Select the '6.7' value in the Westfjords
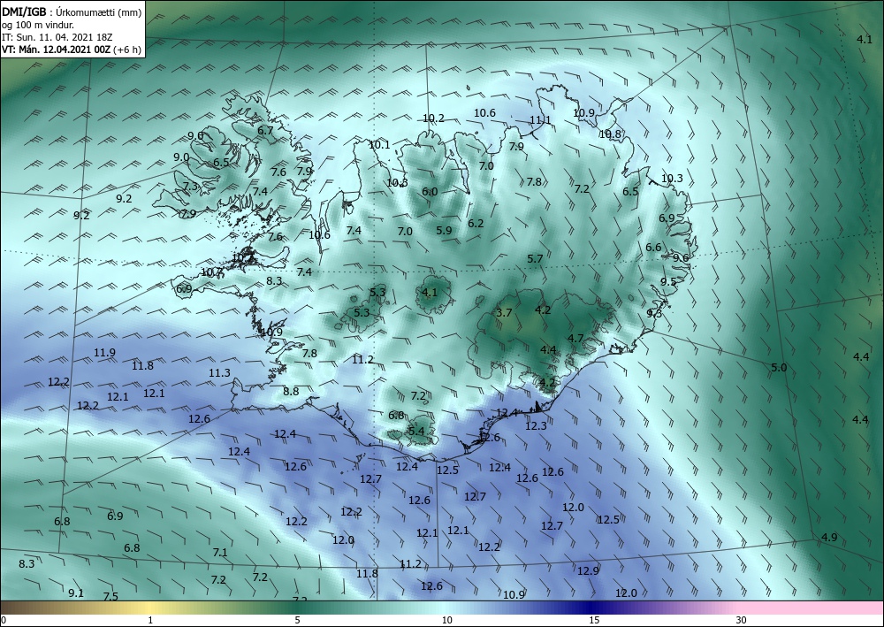The height and width of the screenshot is (627, 884). point(265,130)
